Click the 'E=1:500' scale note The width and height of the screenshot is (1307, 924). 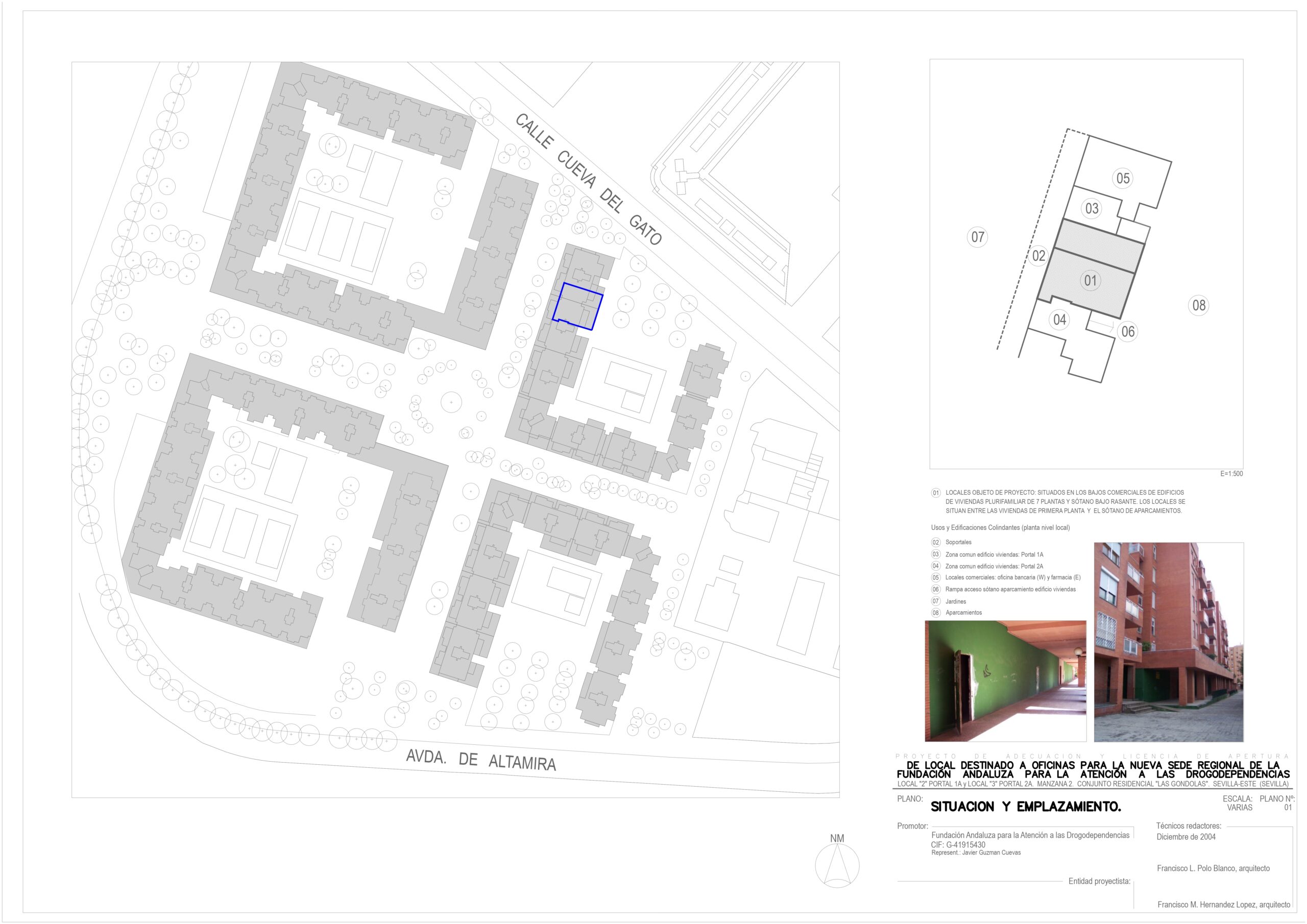tap(1231, 474)
